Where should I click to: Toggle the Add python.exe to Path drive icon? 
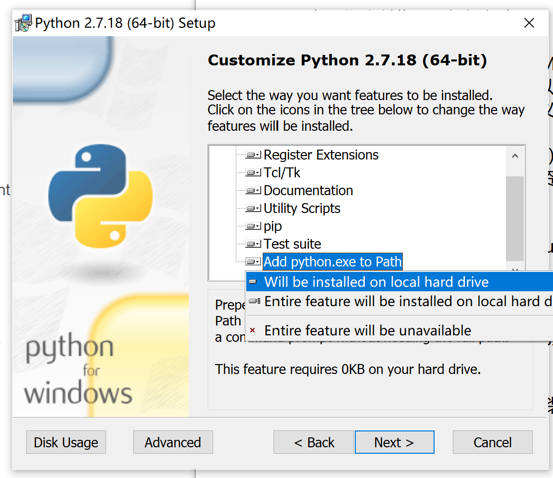(253, 262)
